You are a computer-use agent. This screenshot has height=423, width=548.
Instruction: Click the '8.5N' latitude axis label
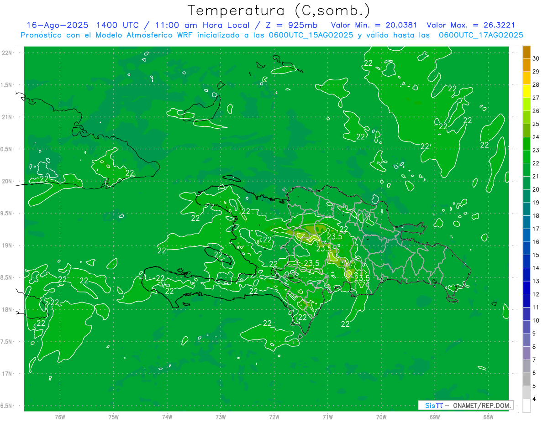point(7,277)
